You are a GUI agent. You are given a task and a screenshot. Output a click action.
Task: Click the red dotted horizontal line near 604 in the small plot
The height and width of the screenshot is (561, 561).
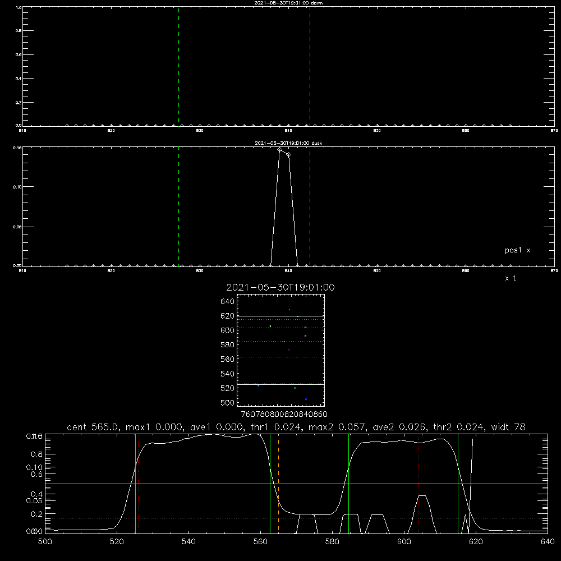pos(280,328)
